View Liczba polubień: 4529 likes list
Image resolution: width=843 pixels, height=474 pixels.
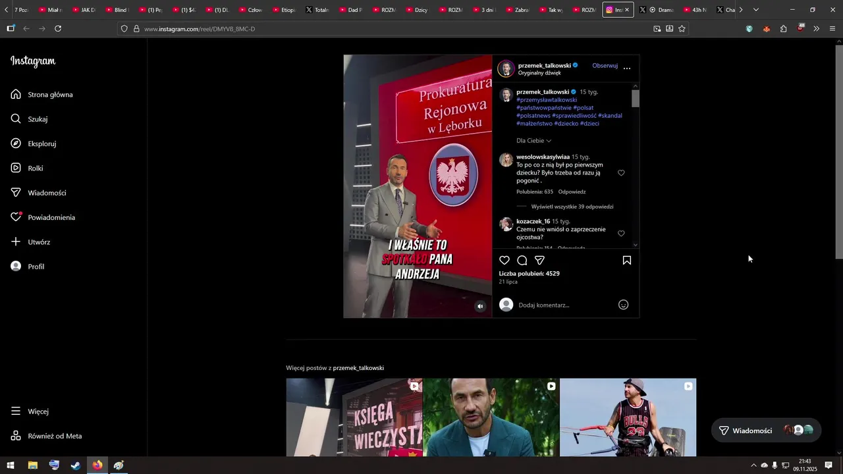530,274
